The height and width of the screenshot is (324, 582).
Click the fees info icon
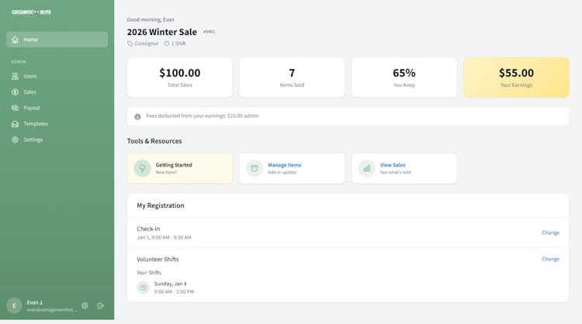tap(137, 116)
